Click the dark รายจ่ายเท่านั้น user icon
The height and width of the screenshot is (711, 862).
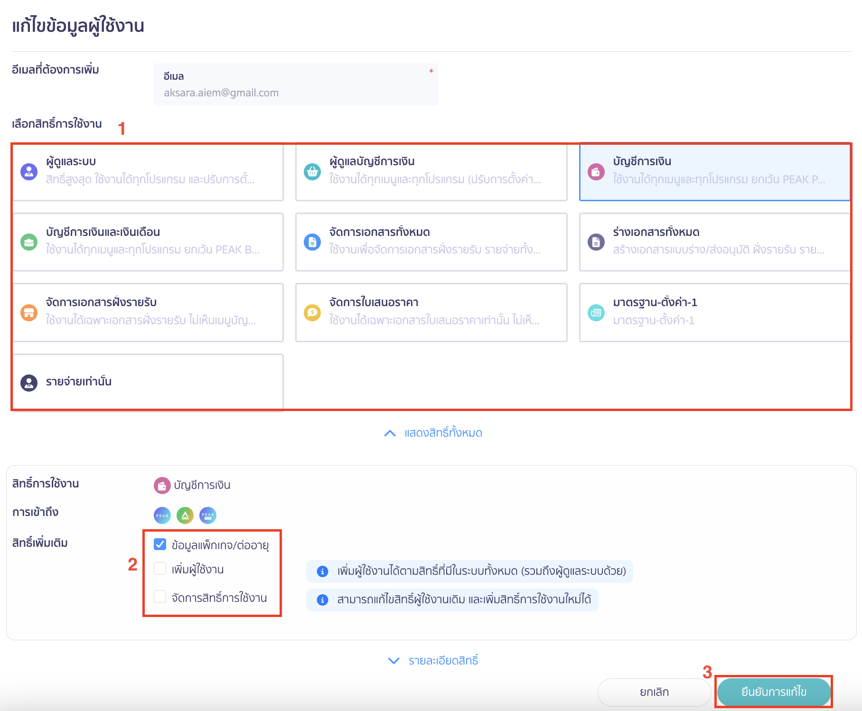coord(29,383)
